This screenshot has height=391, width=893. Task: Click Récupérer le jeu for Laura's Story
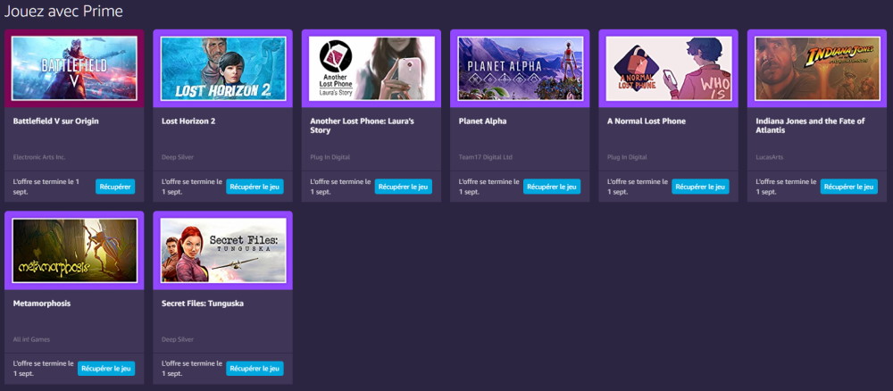tap(403, 187)
